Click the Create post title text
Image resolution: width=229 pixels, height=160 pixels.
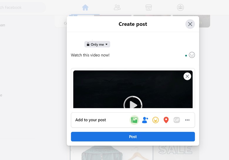[133, 24]
